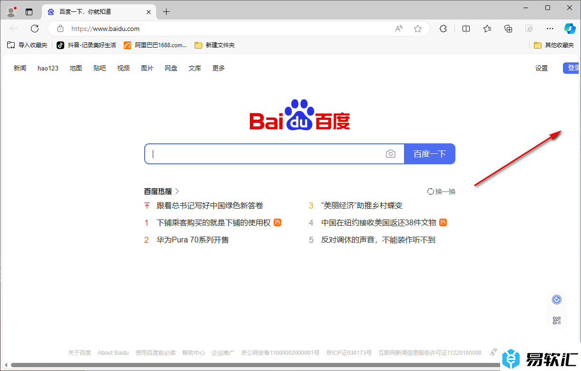Open the tab actions menu icon
Viewport: 581px width, 371px height.
tap(29, 12)
